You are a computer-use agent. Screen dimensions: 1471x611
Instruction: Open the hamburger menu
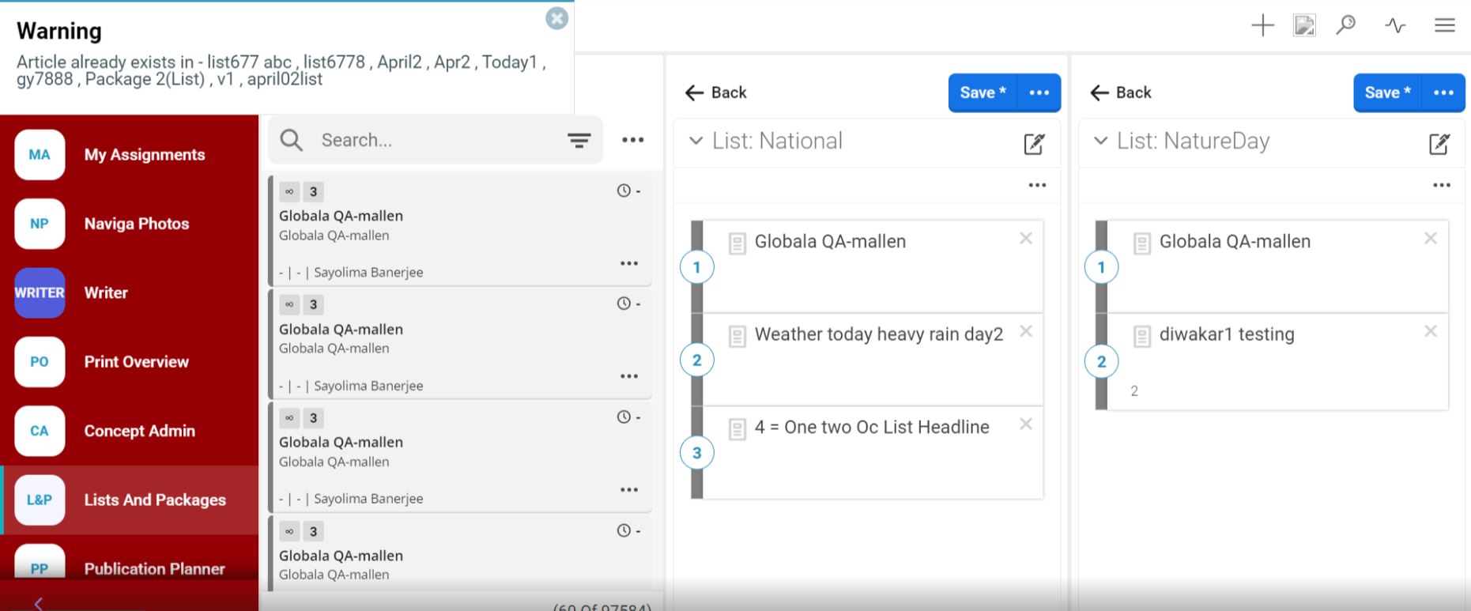tap(1444, 26)
